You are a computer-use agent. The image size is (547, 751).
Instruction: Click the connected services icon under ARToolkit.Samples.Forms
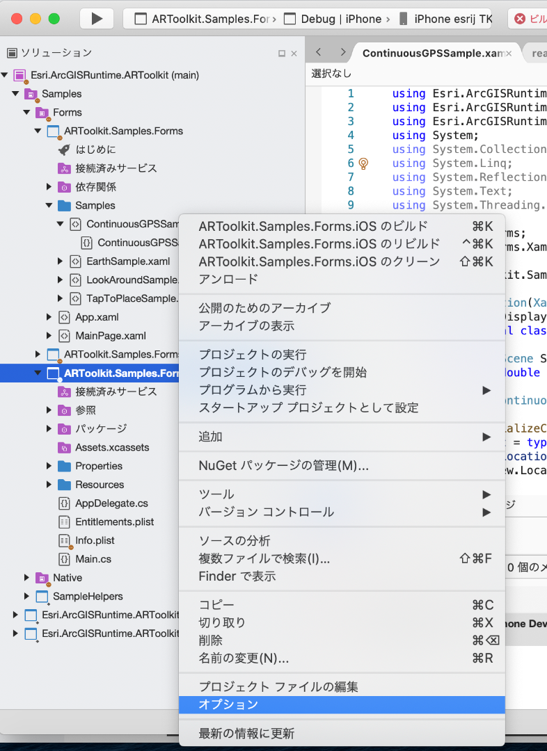pos(64,168)
